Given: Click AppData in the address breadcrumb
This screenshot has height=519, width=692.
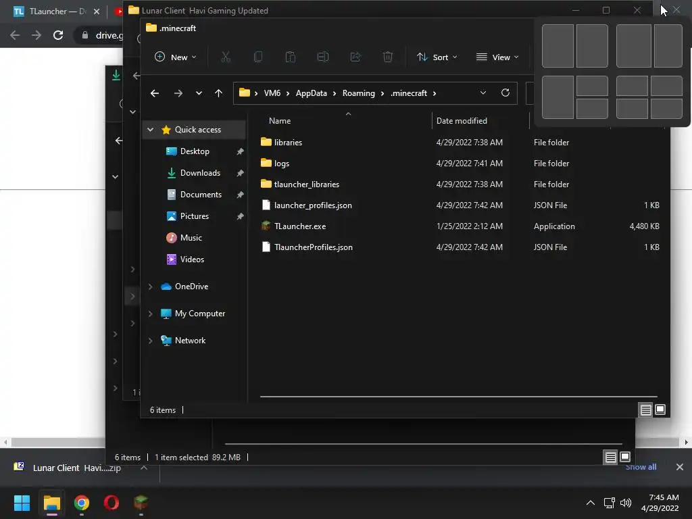Looking at the screenshot, I should [311, 93].
